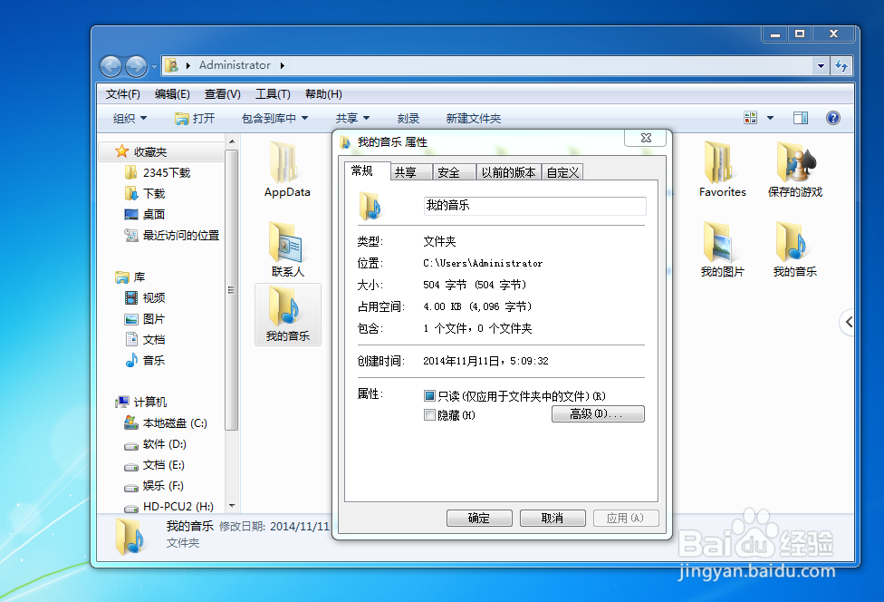Toggle the 只读 read-only checkbox
Image resolution: width=884 pixels, height=602 pixels.
coord(429,395)
